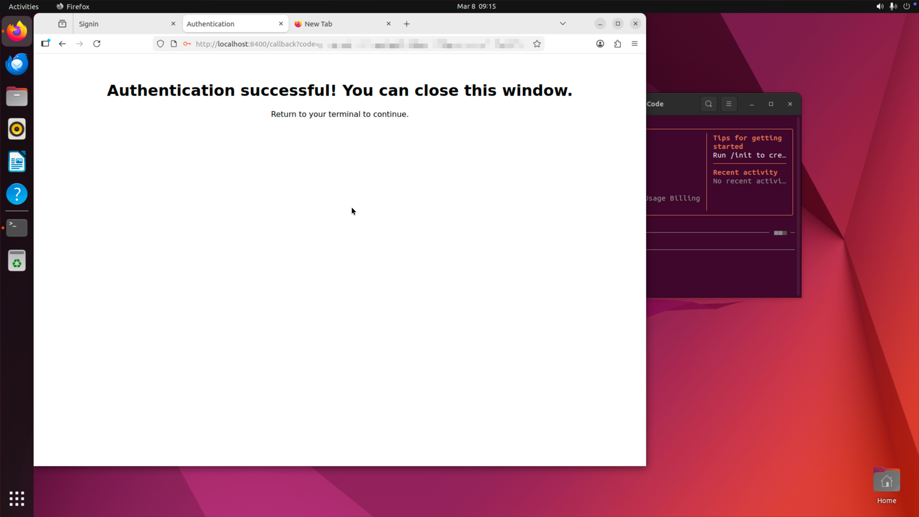Click Activities in the top bar
The image size is (919, 517).
pyautogui.click(x=23, y=6)
